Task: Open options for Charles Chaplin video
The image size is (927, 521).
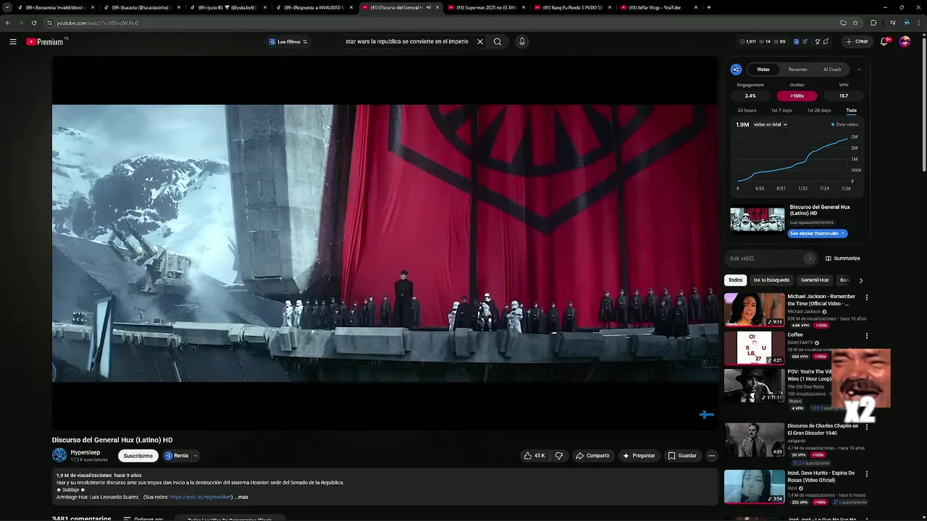Action: [866, 427]
